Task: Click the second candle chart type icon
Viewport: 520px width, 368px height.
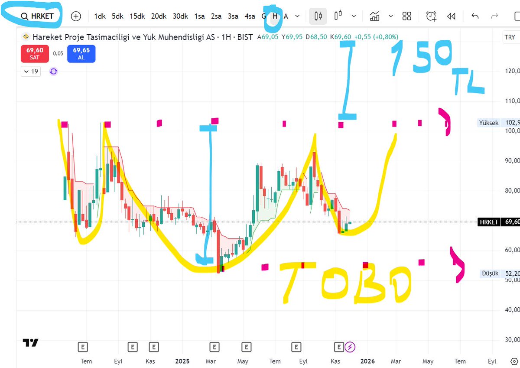Action: click(x=338, y=16)
